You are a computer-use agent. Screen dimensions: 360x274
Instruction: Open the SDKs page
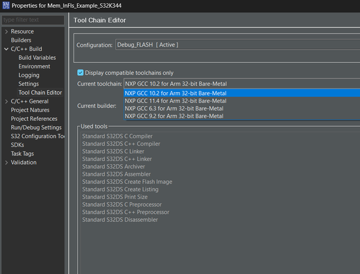(17, 145)
